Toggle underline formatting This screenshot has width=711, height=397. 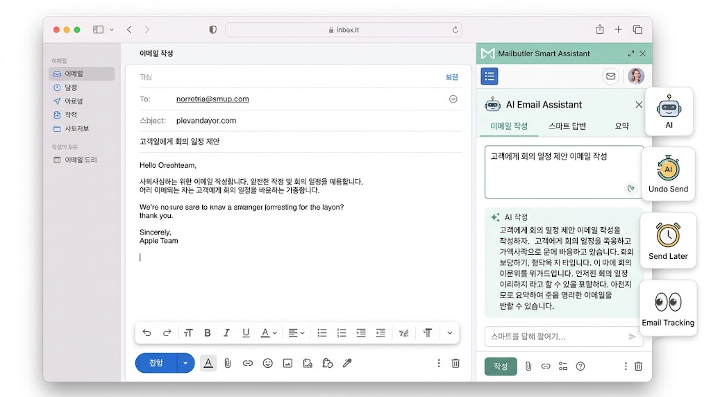click(x=246, y=332)
